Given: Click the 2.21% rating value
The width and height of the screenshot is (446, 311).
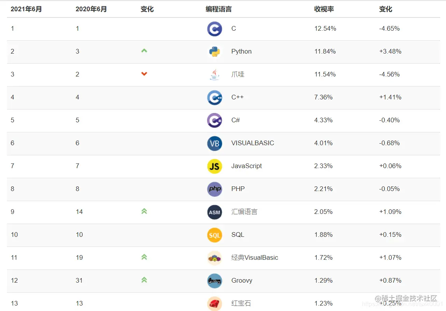Looking at the screenshot, I should (x=323, y=189).
